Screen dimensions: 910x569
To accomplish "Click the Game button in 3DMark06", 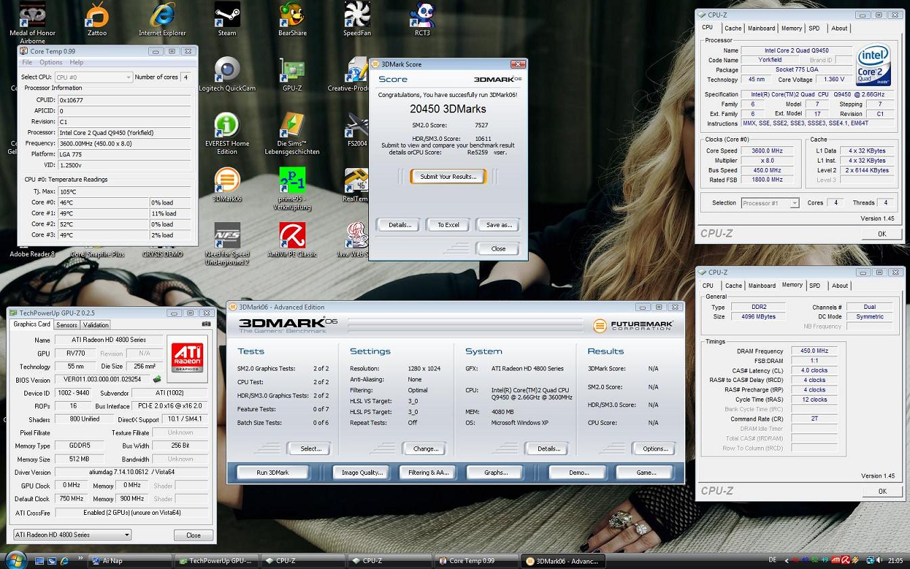I will (x=646, y=473).
